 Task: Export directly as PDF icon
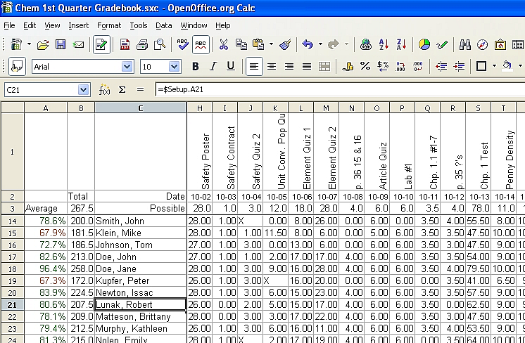(x=125, y=44)
